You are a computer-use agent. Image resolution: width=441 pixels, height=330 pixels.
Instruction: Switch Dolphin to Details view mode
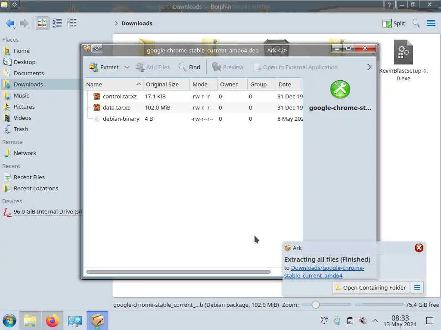(x=72, y=23)
